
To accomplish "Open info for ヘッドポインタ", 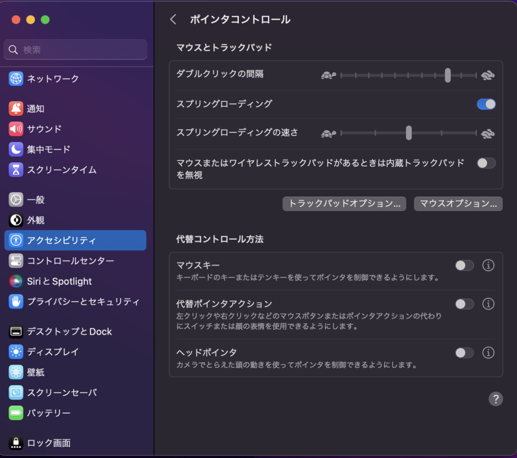I will click(x=488, y=353).
